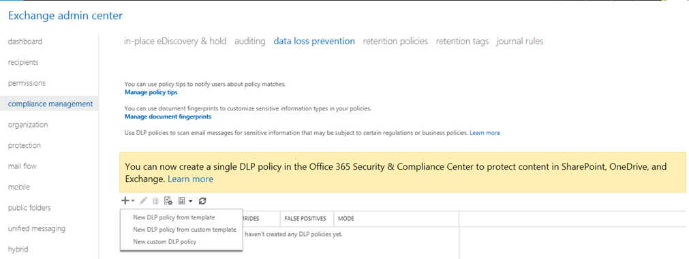This screenshot has height=259, width=689.
Task: Select mobile in the left navigation
Action: (x=19, y=187)
